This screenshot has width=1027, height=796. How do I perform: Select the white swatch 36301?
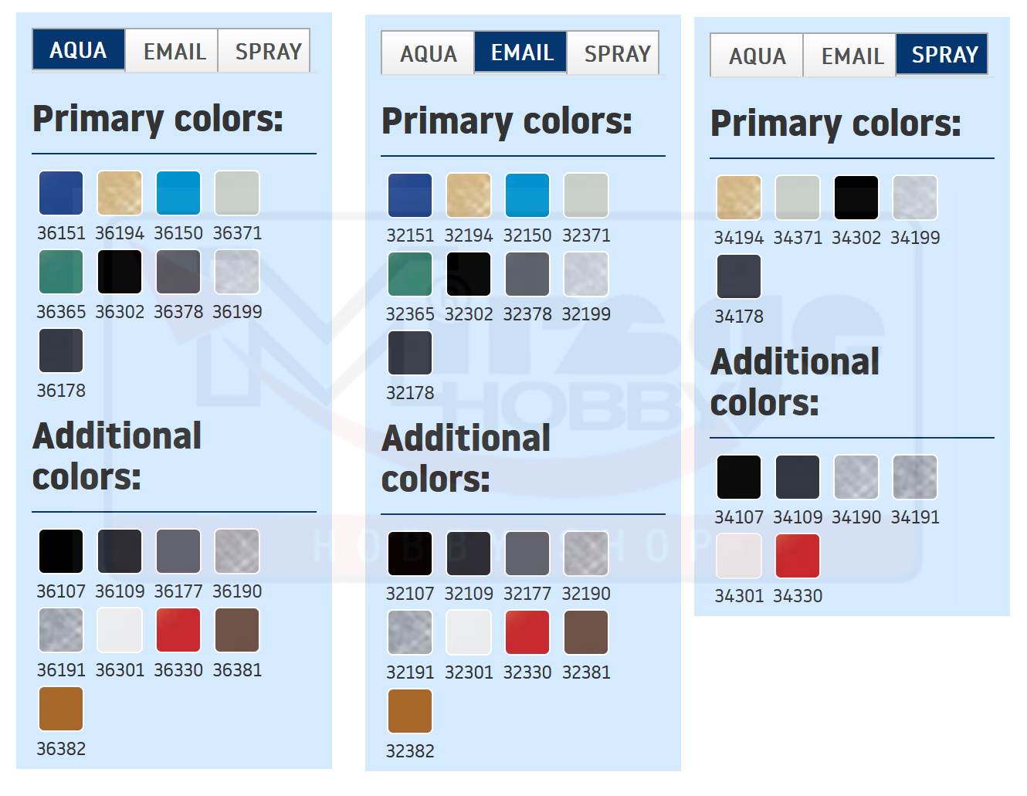pos(120,630)
